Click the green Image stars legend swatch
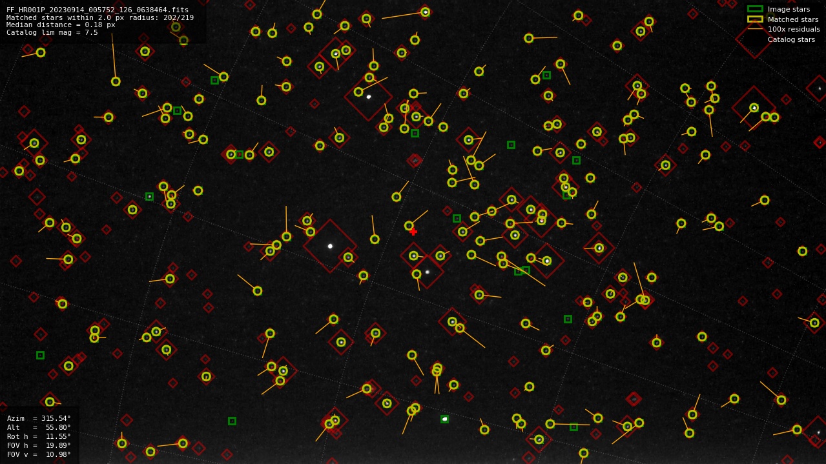The image size is (826, 464). (x=755, y=9)
